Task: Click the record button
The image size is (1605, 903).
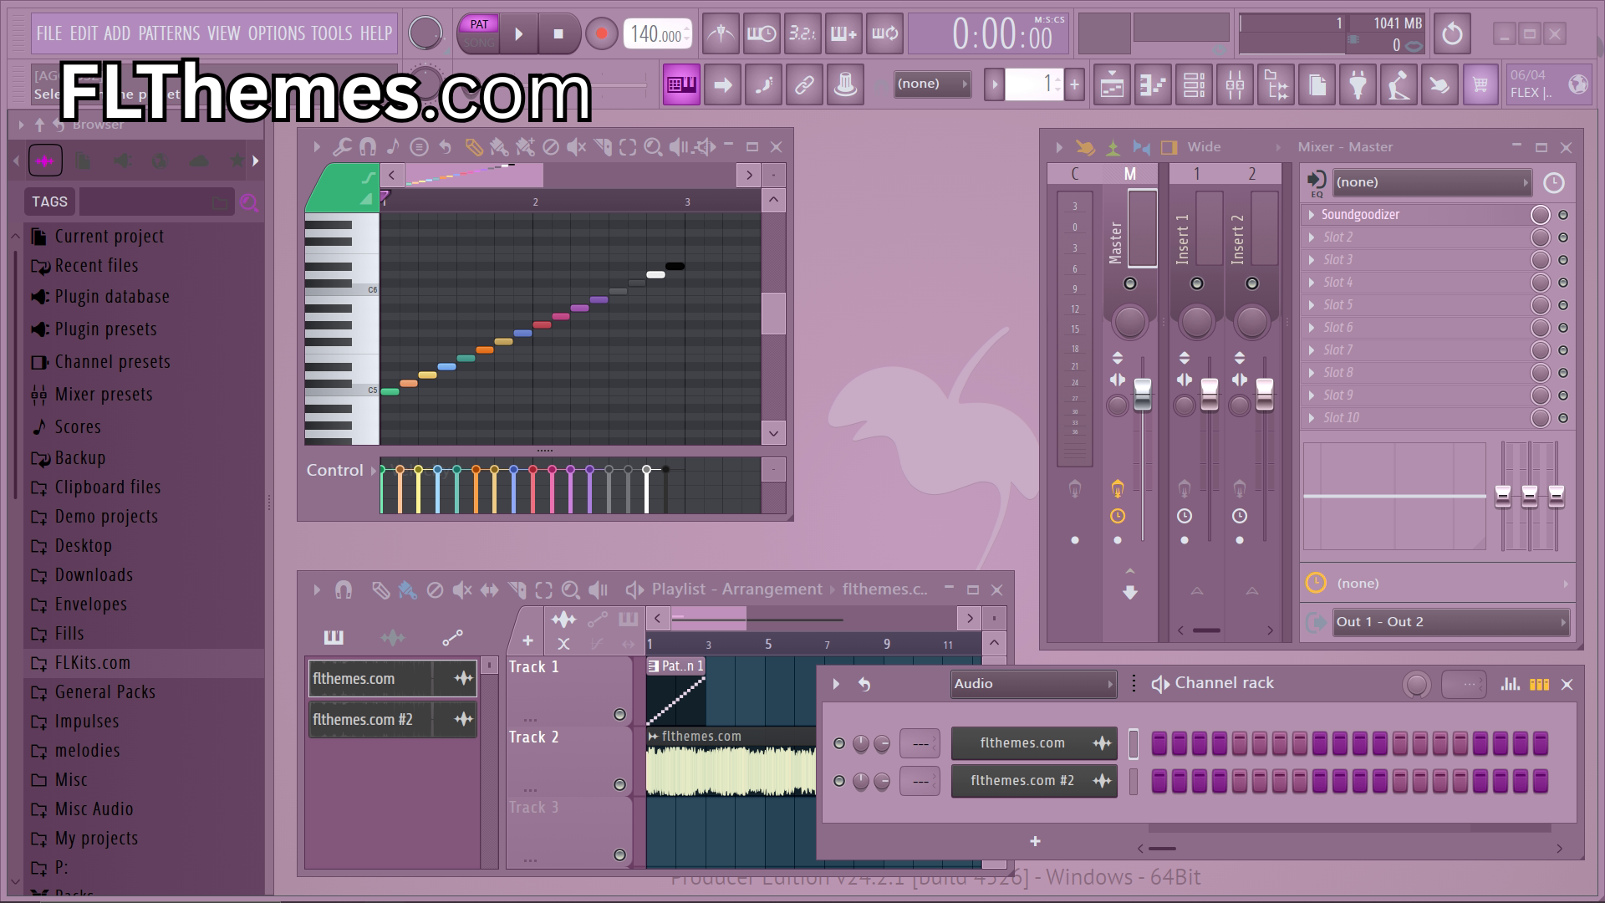Action: [x=601, y=34]
